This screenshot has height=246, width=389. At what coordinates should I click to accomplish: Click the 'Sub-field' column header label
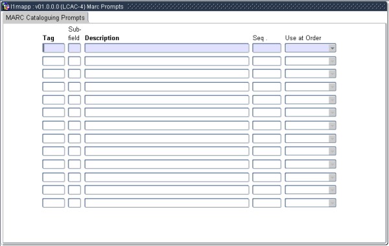pyautogui.click(x=75, y=34)
